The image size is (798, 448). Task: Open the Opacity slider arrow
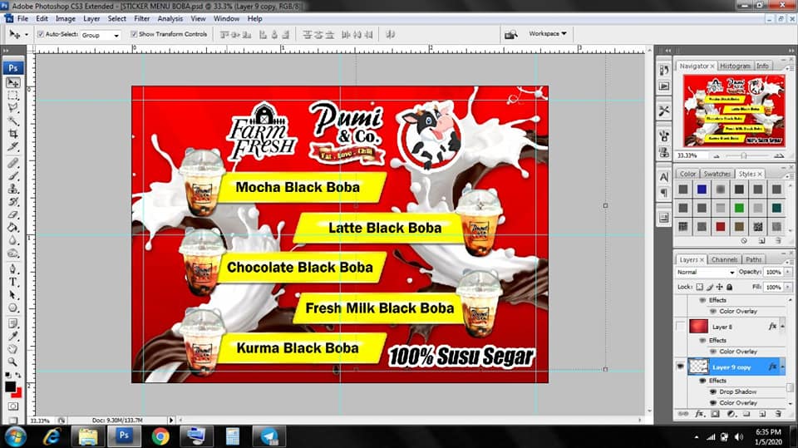[788, 273]
